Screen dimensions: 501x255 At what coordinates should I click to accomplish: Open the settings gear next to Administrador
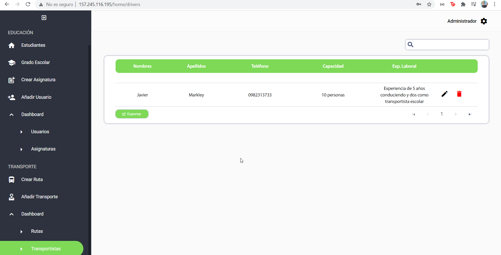(484, 21)
